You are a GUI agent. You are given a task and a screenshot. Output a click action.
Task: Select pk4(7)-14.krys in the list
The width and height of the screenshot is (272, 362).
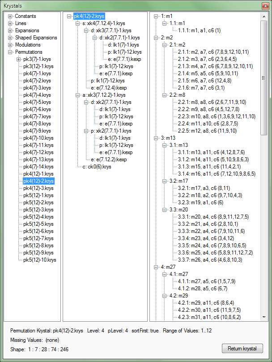coord(38,167)
